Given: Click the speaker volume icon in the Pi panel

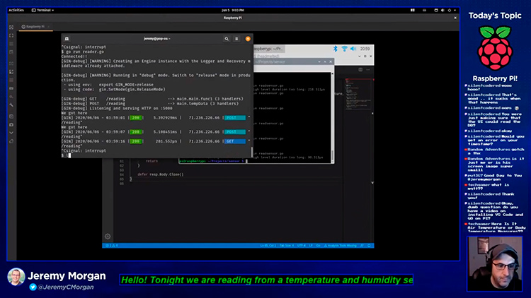Looking at the screenshot, I should [x=353, y=49].
